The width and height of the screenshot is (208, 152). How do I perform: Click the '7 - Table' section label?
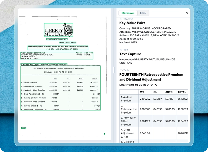point(125,70)
